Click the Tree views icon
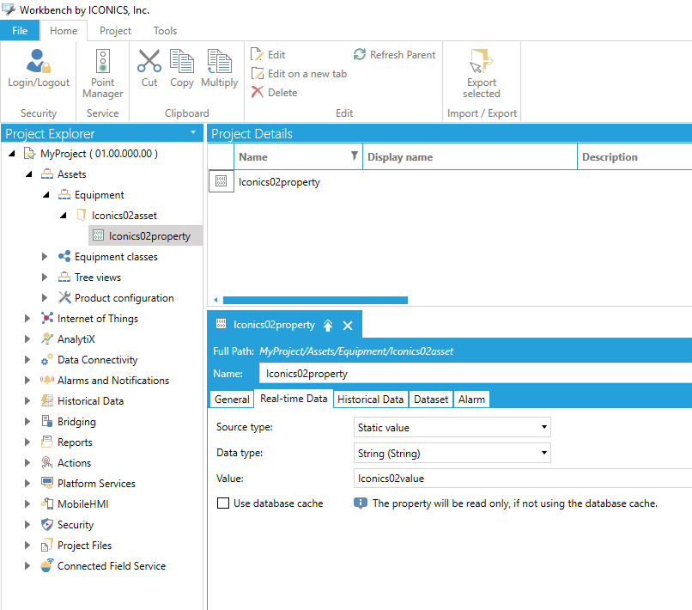 (64, 278)
